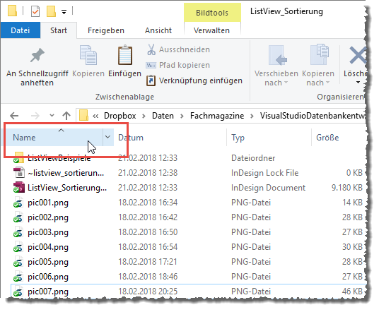Click Verknüpfung einfügen command
Viewport: 379px width, 312px height.
(194, 80)
